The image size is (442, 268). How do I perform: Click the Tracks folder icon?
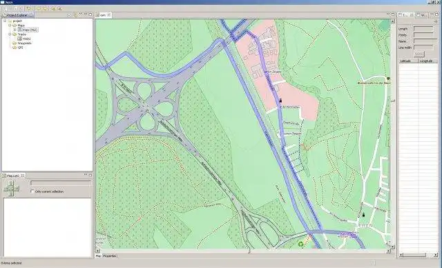[x=15, y=34]
